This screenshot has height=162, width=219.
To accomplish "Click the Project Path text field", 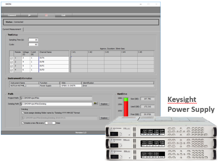I will coord(56,98).
